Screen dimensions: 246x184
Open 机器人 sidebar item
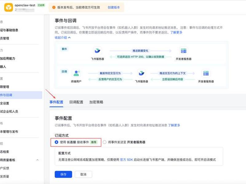(x=3, y=67)
